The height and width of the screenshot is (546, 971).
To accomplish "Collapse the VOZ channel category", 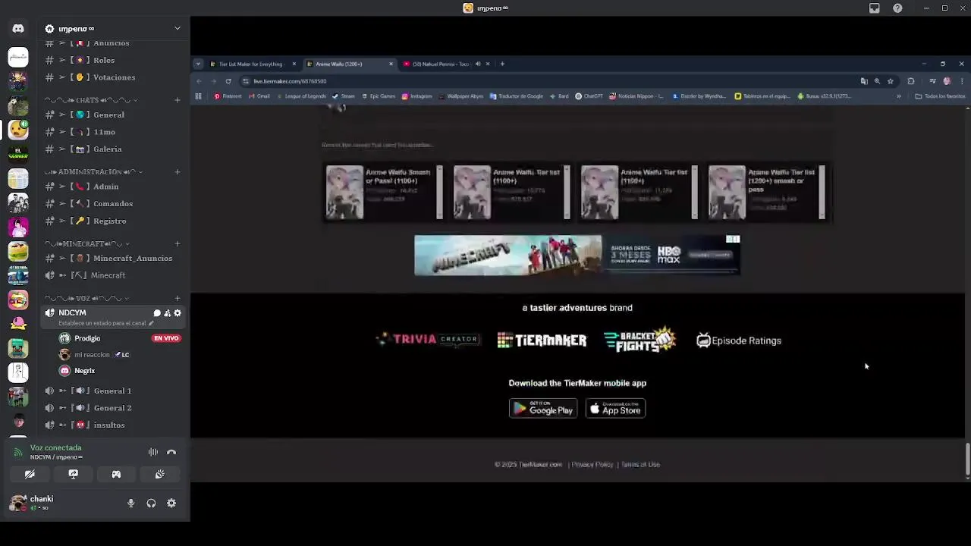I will 87,299.
